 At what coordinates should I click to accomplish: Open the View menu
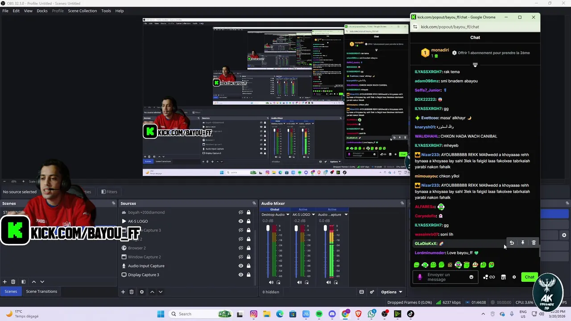coord(28,11)
